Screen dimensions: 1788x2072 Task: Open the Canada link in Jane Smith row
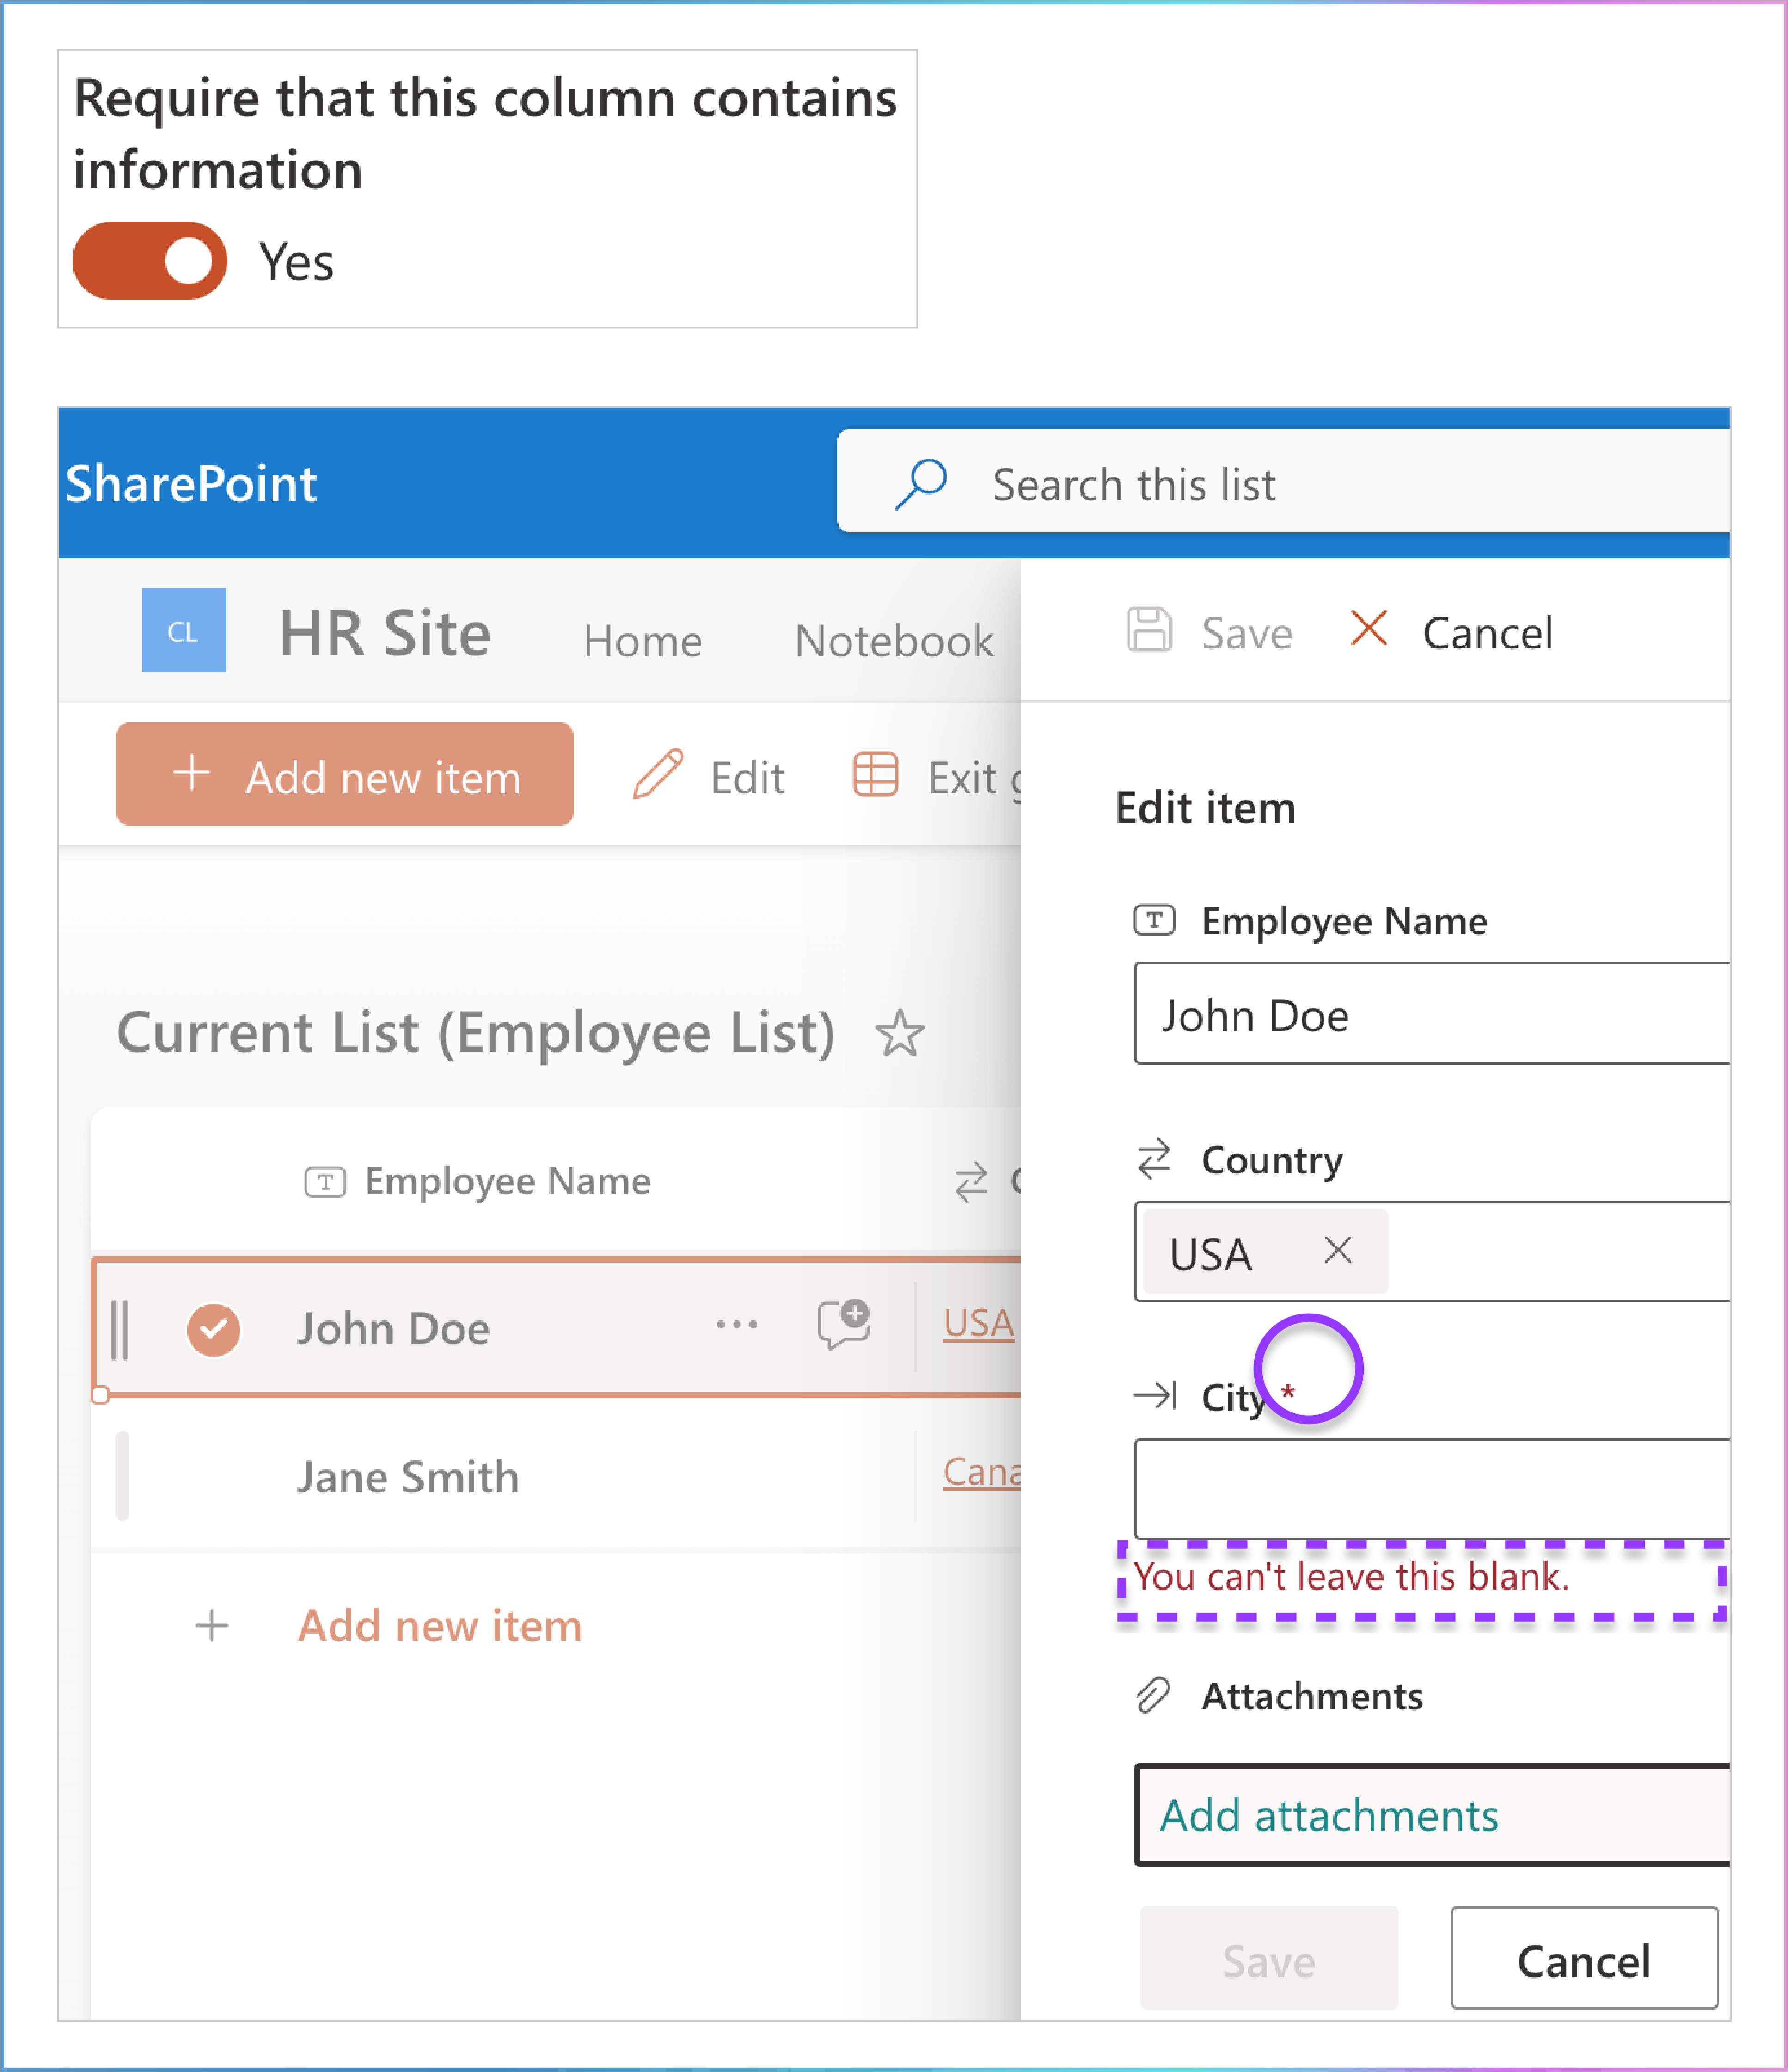tap(981, 1472)
